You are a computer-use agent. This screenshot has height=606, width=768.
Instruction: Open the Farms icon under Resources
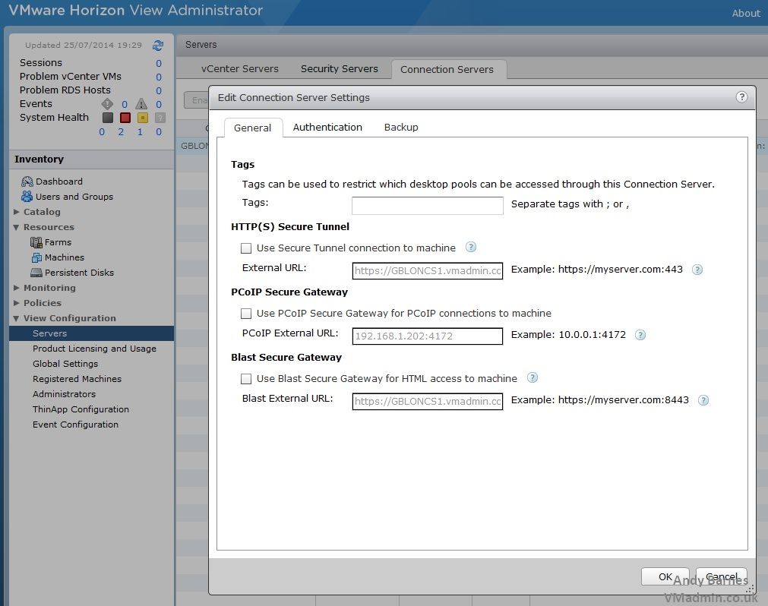[x=36, y=242]
